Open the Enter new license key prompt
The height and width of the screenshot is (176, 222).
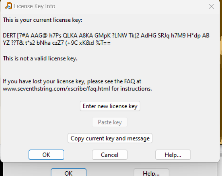pos(110,106)
